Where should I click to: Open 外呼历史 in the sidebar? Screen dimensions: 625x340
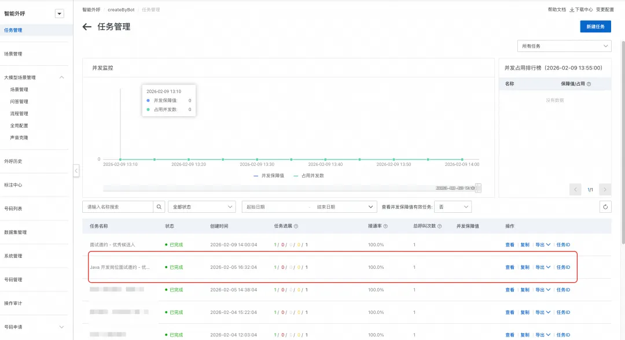click(13, 161)
